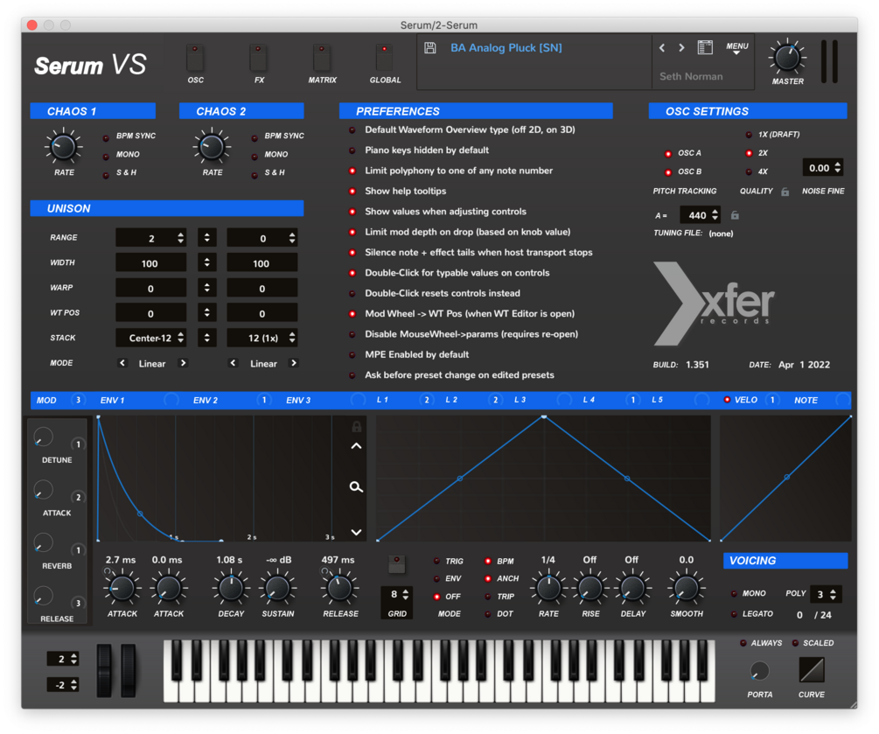The height and width of the screenshot is (734, 879).
Task: Click the Reverb macro knob
Action: 43,542
